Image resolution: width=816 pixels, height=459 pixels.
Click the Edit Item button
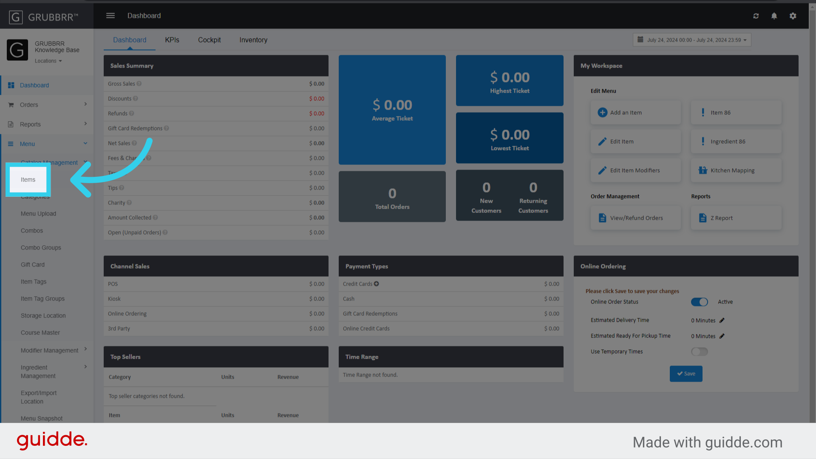tap(636, 142)
